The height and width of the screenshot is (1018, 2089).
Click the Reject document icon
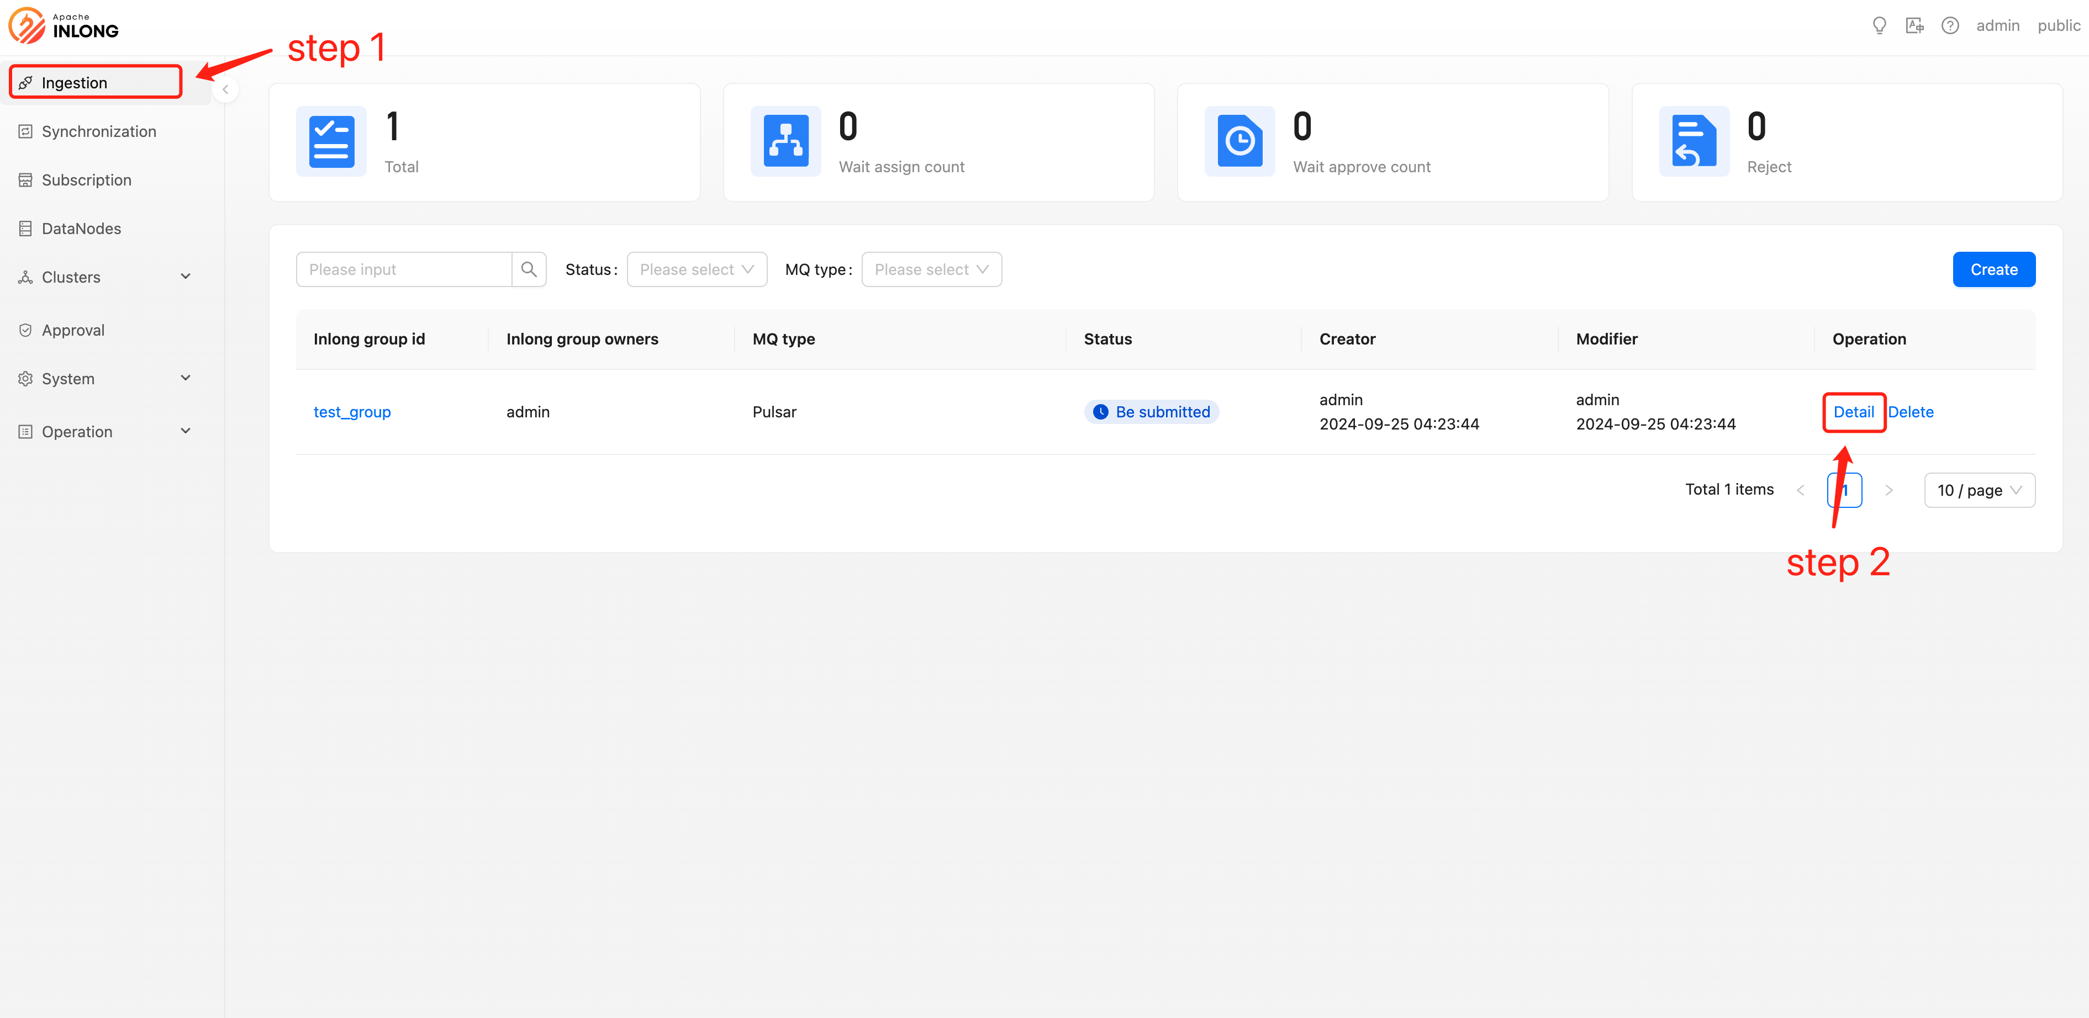[x=1694, y=142]
